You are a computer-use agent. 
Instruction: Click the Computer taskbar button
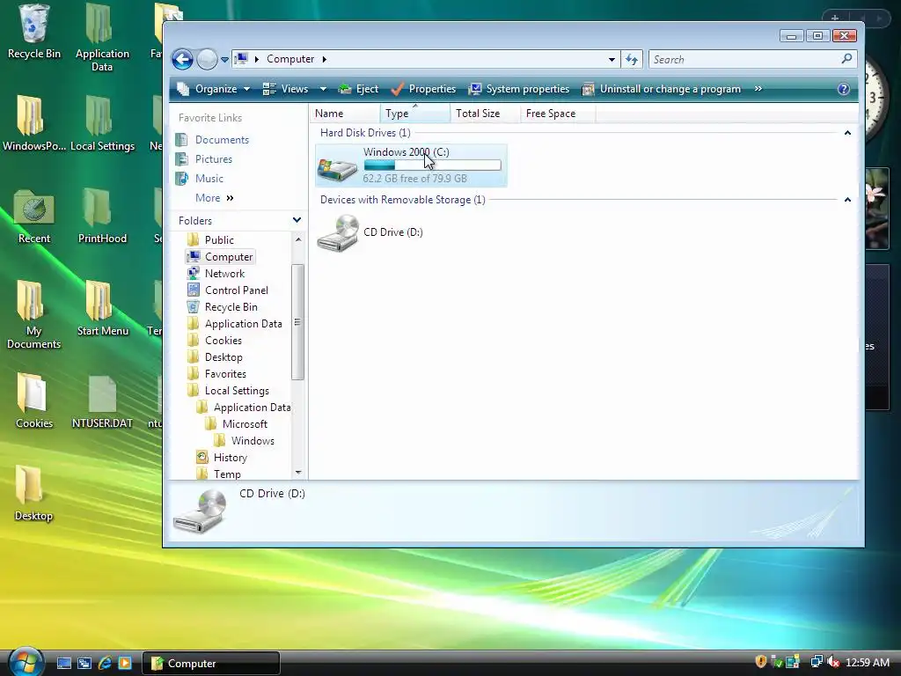(x=211, y=664)
